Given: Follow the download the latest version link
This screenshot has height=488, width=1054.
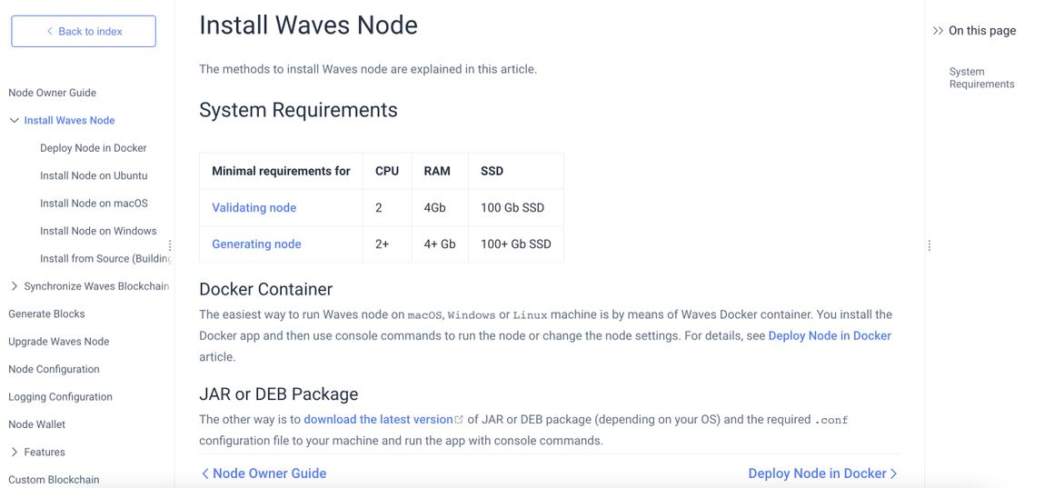Looking at the screenshot, I should (x=379, y=420).
